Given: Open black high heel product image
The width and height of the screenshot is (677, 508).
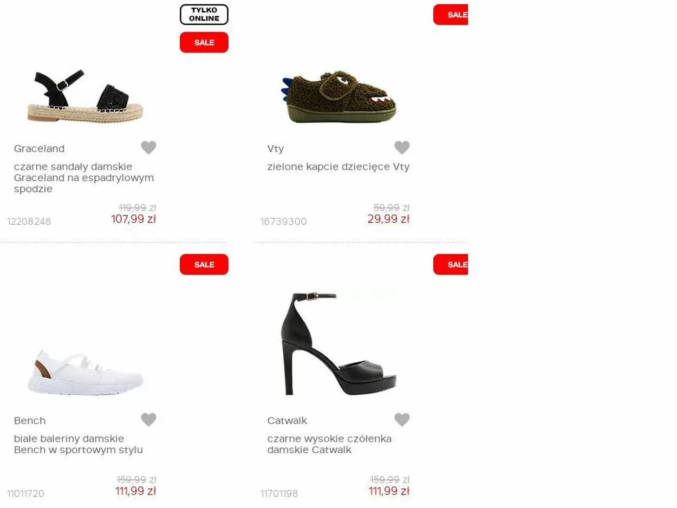Looking at the screenshot, I should (x=339, y=343).
